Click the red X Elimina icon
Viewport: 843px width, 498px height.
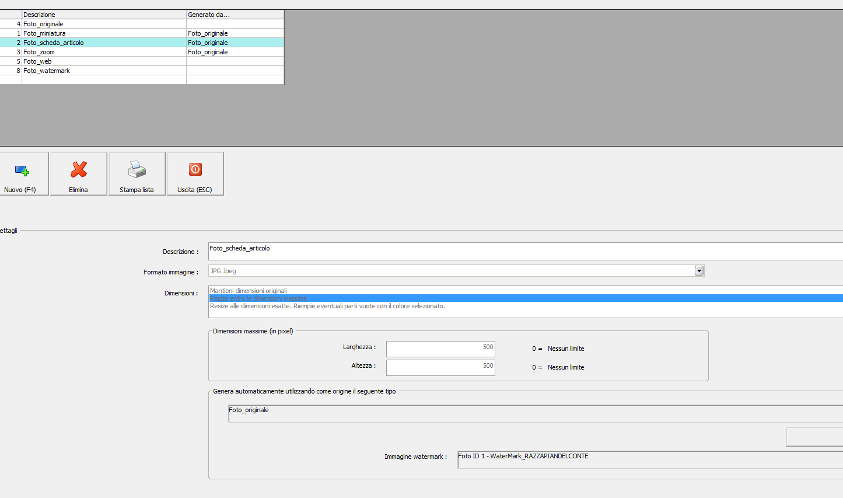[79, 169]
